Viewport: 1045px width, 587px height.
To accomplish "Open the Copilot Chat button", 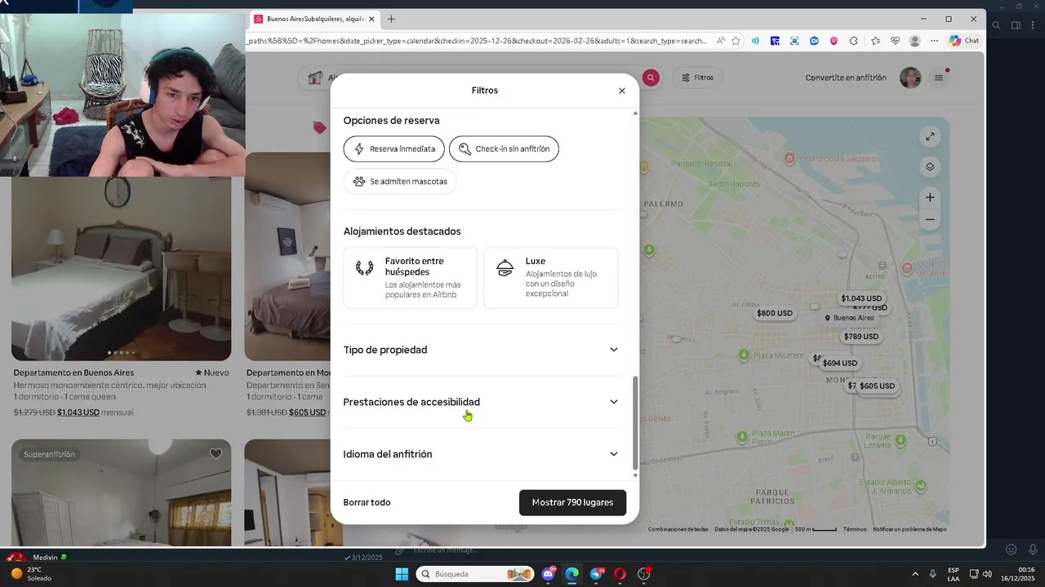I will 964,41.
